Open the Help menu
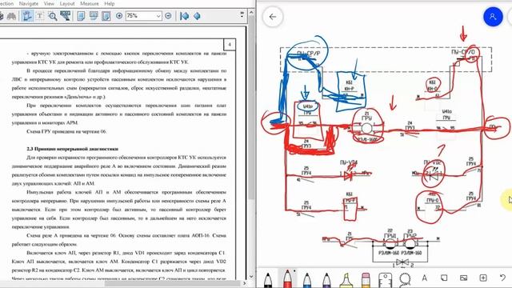The image size is (512, 288). 109,3
